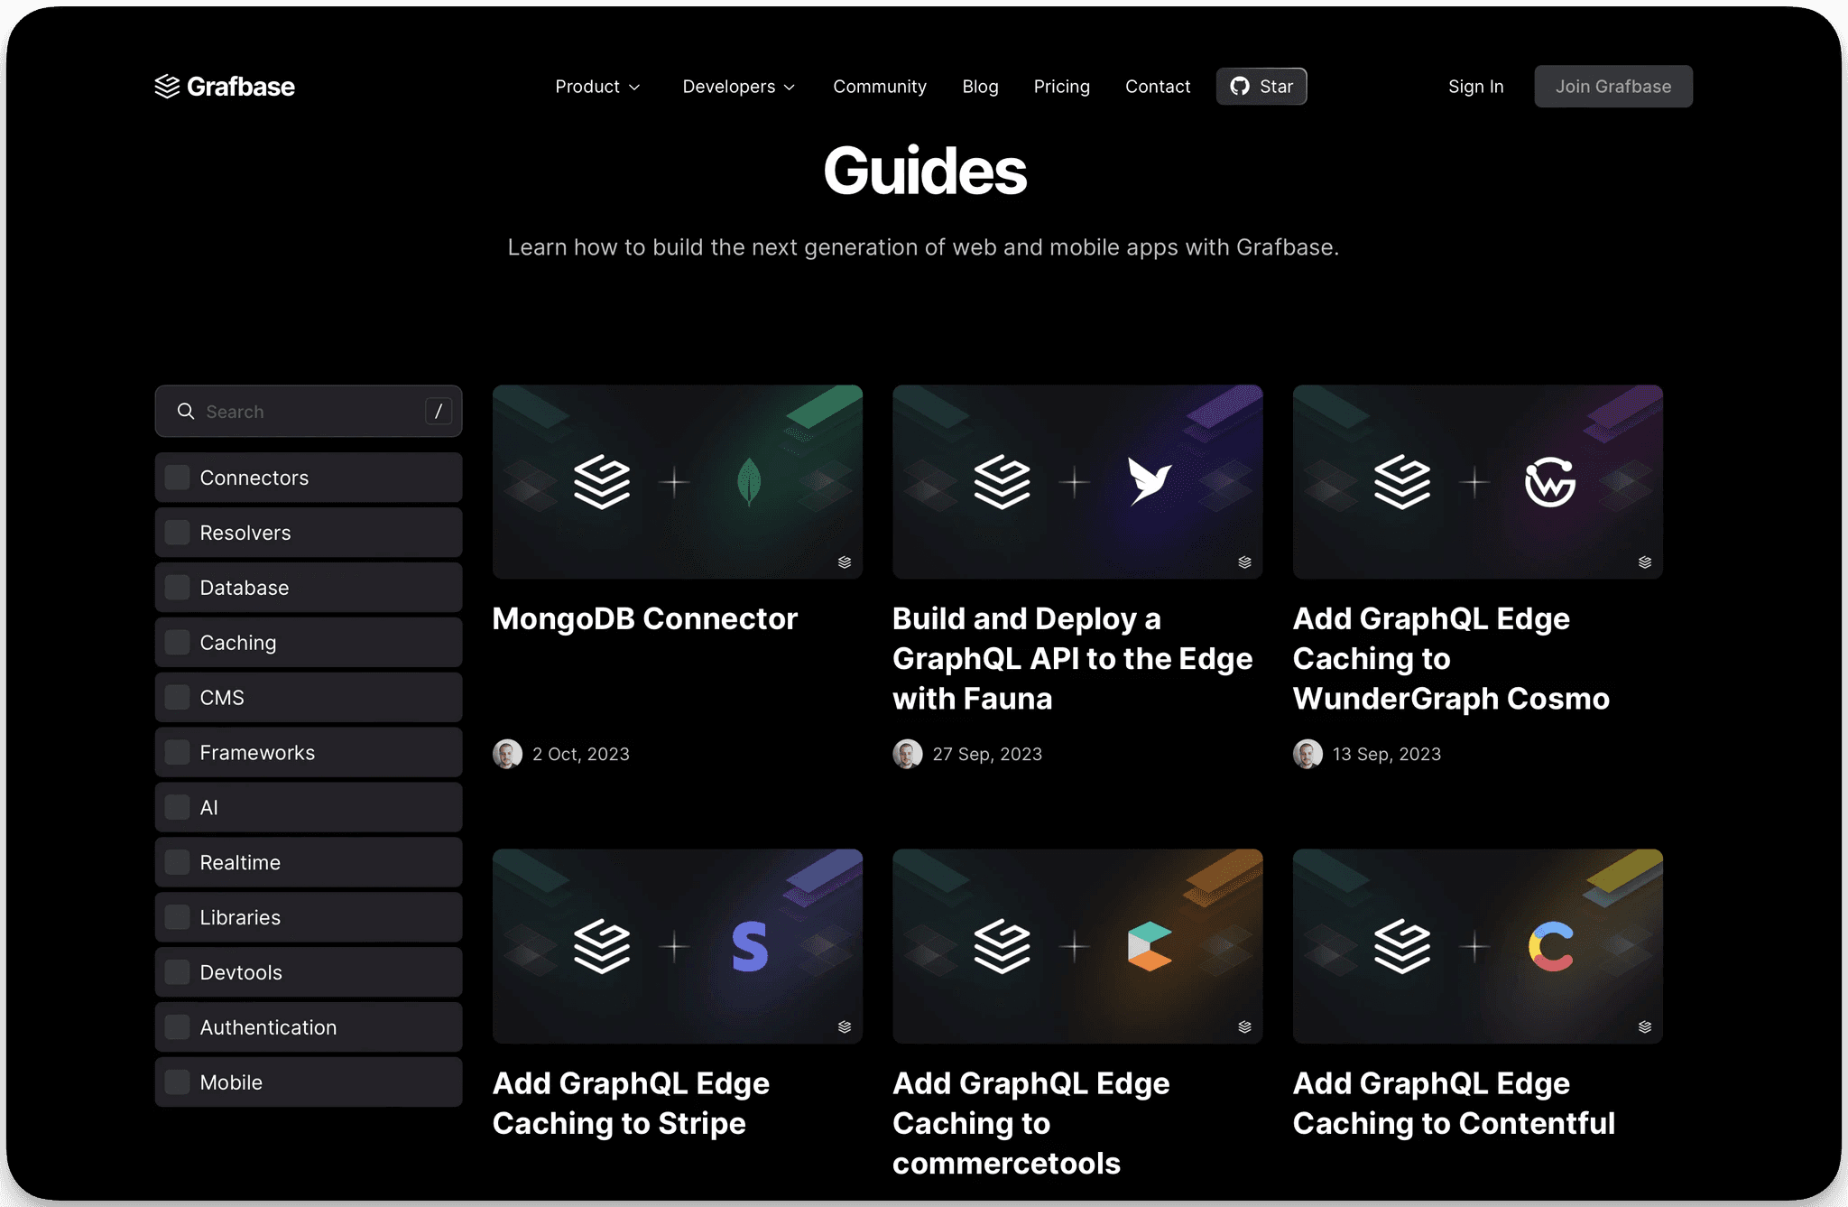The height and width of the screenshot is (1207, 1848).
Task: Click the slash shortcut key badge
Action: point(439,412)
